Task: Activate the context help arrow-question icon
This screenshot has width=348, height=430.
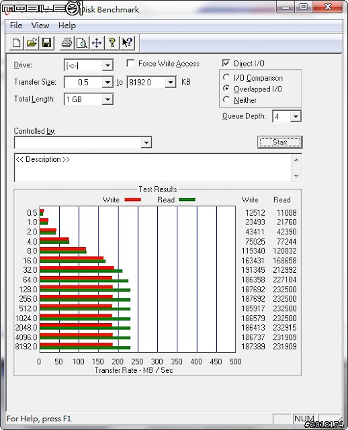Action: click(x=127, y=43)
